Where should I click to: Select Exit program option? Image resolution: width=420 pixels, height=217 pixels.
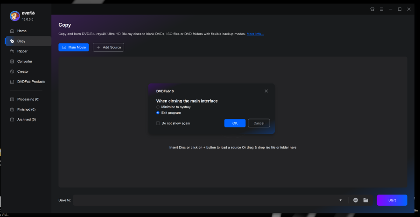pos(169,113)
